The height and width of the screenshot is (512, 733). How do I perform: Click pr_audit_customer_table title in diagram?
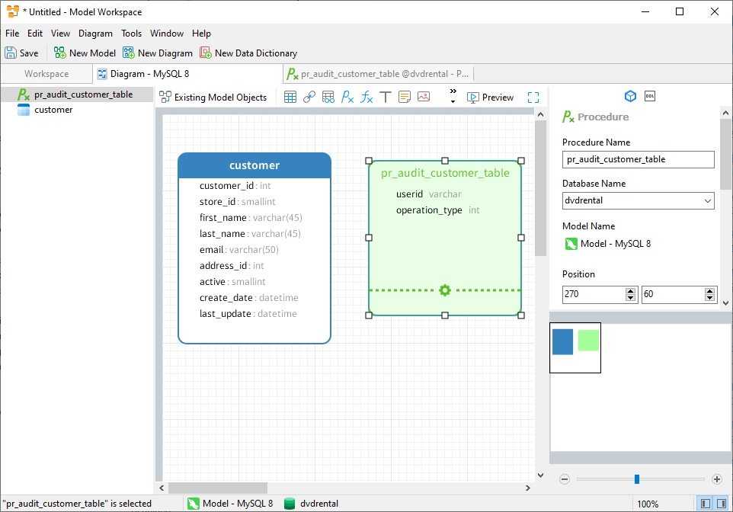click(x=445, y=173)
